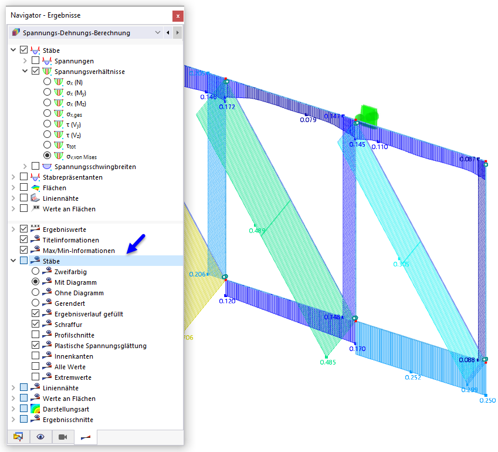The height and width of the screenshot is (452, 498).
Task: Open Spannungs-Dehnungs-Berechnung dropdown
Action: click(x=158, y=32)
